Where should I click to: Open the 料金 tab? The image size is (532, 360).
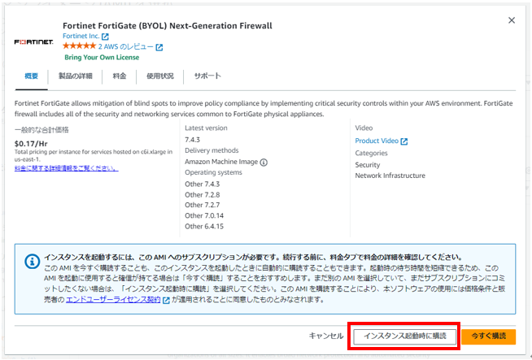(x=120, y=76)
